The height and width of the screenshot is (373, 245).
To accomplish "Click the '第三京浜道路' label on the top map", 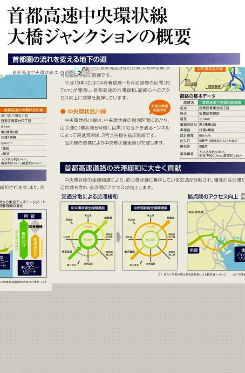I will pyautogui.click(x=191, y=83).
